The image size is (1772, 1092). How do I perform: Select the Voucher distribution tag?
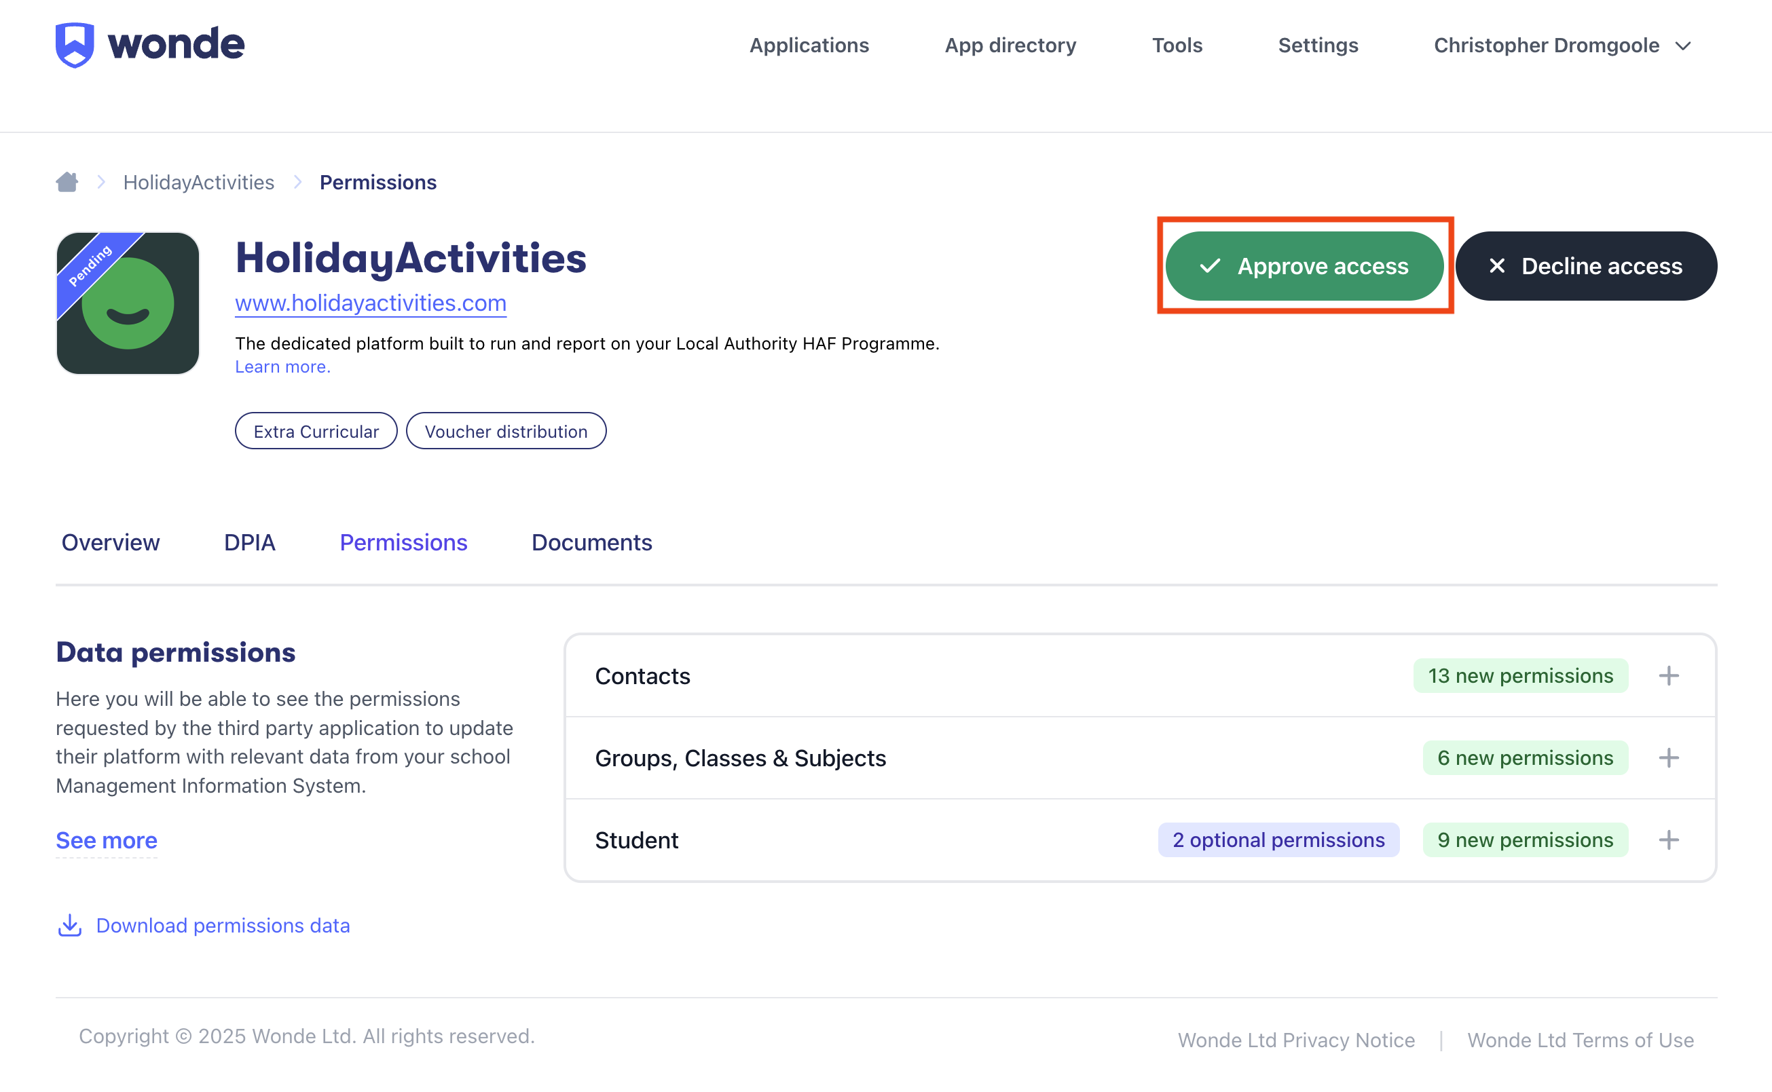pos(506,431)
